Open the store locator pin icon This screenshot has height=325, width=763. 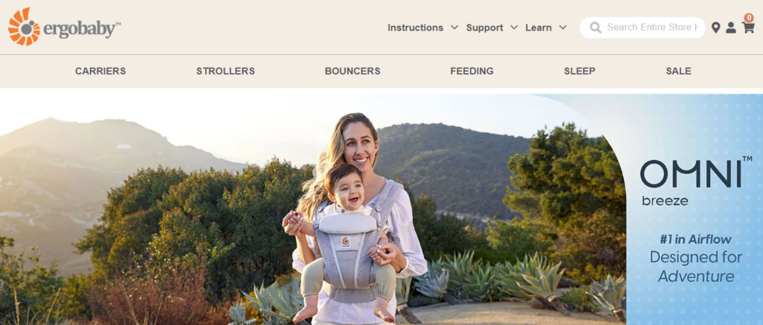click(x=715, y=28)
